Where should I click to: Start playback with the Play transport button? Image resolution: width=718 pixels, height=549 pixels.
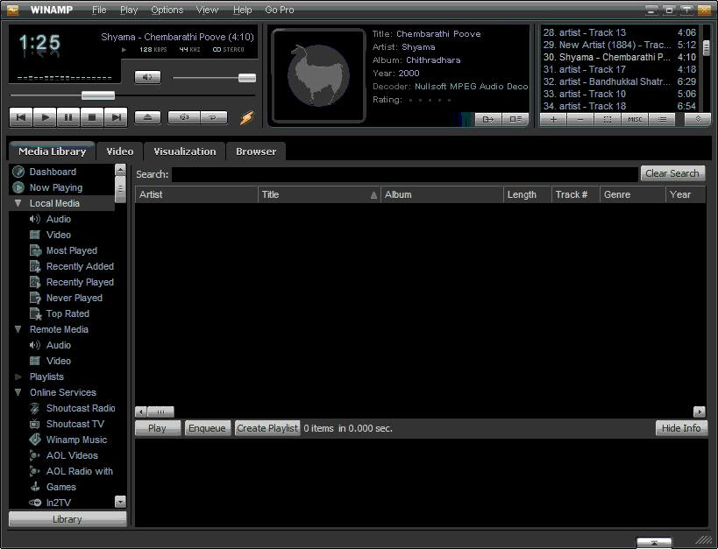point(45,117)
